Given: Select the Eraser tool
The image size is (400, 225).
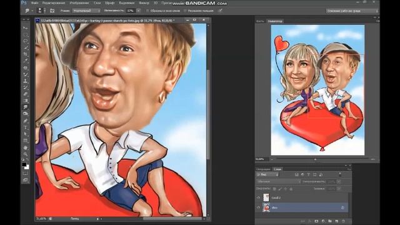Looking at the screenshot, I should pyautogui.click(x=26, y=94).
